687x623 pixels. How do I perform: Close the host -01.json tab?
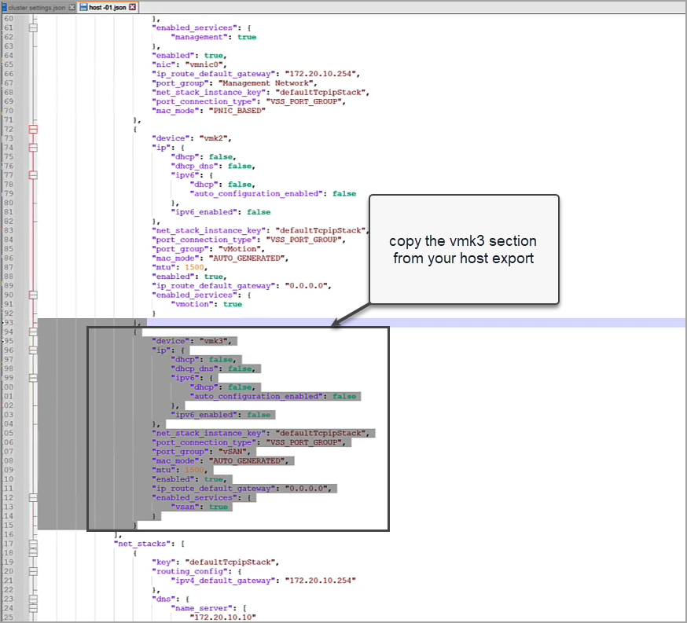[x=132, y=7]
